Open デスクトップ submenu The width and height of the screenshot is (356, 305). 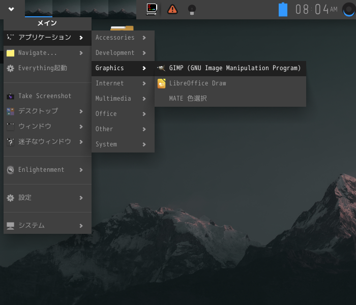tap(47, 111)
